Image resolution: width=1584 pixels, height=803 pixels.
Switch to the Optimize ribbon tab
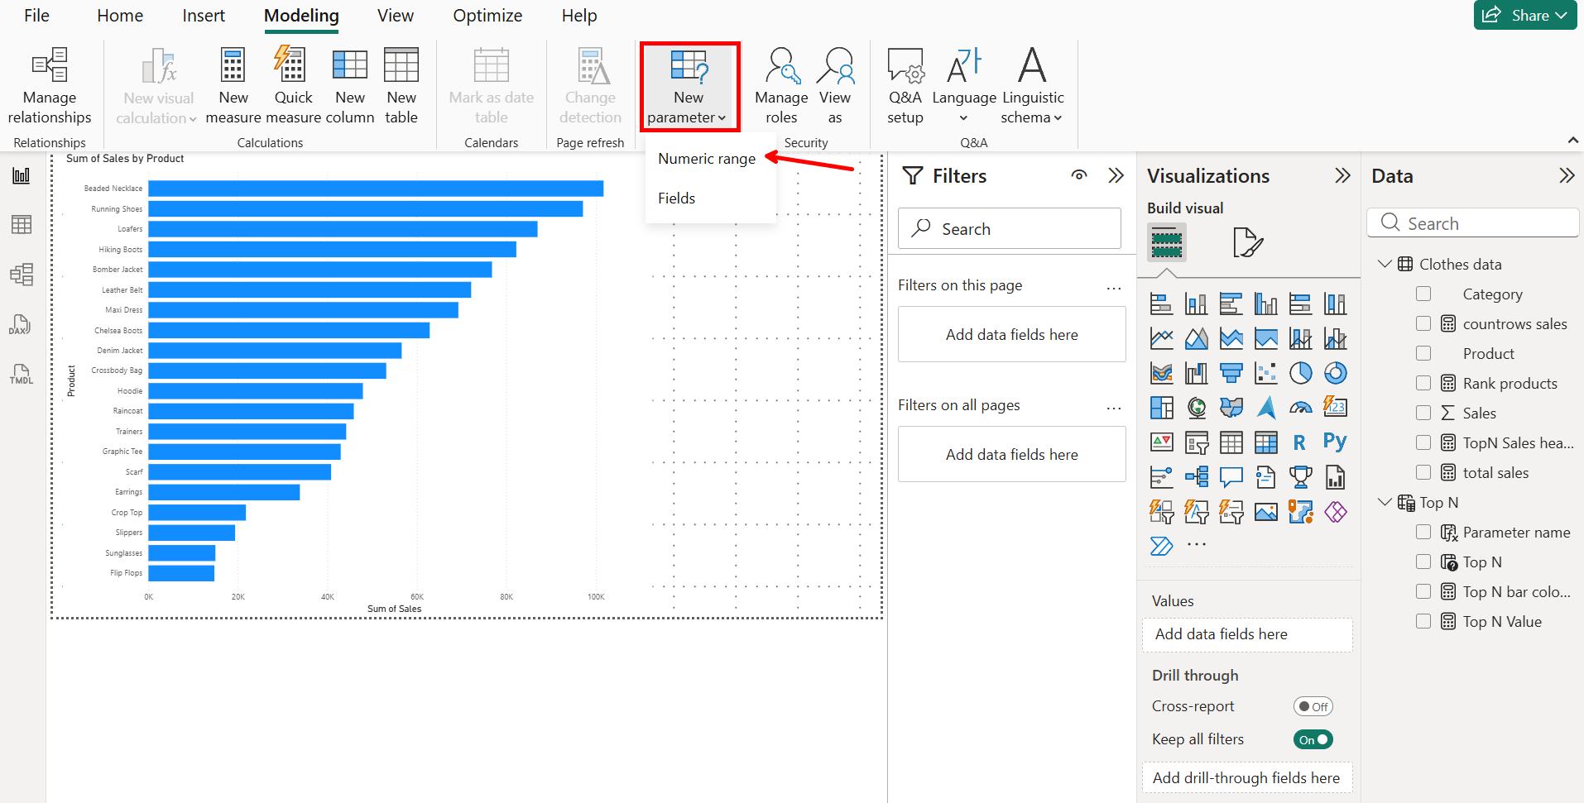click(x=487, y=16)
